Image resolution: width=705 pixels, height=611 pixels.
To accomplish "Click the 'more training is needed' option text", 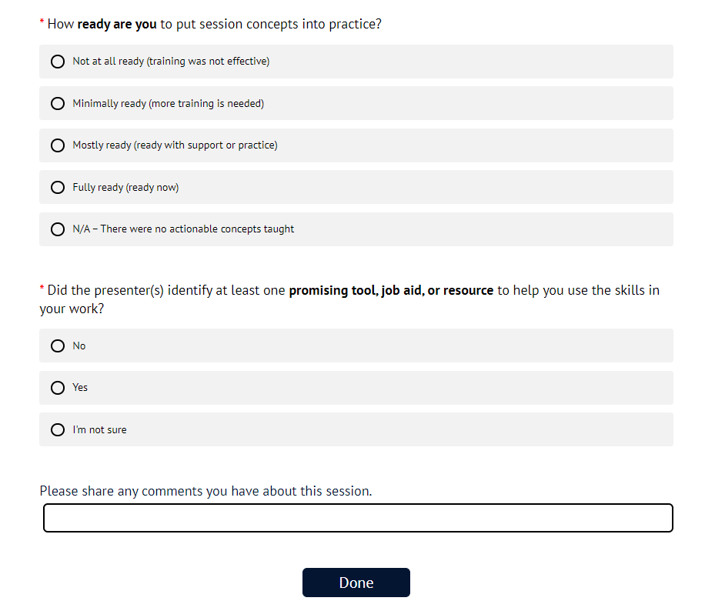I will (207, 103).
